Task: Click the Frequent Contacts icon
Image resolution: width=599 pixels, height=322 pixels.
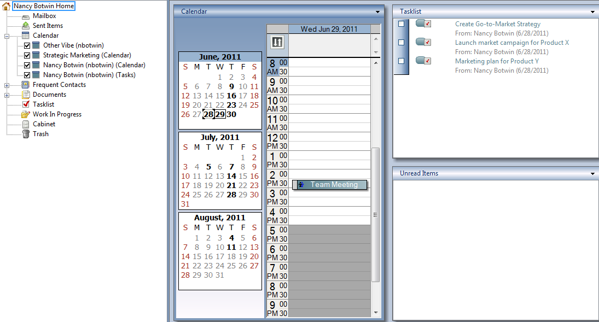Action: [x=26, y=85]
